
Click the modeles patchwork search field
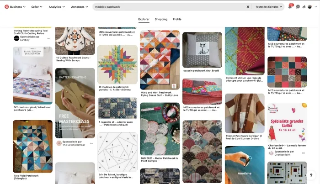(x=170, y=7)
